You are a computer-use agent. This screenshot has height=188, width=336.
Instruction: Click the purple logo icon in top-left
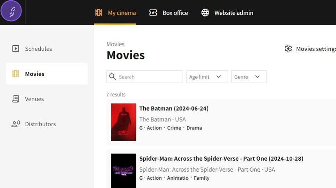coord(11,11)
